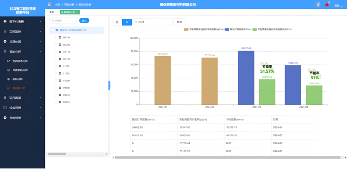347x170 pixels.
Task: Expand the H1110 tree node
Action: click(x=60, y=52)
